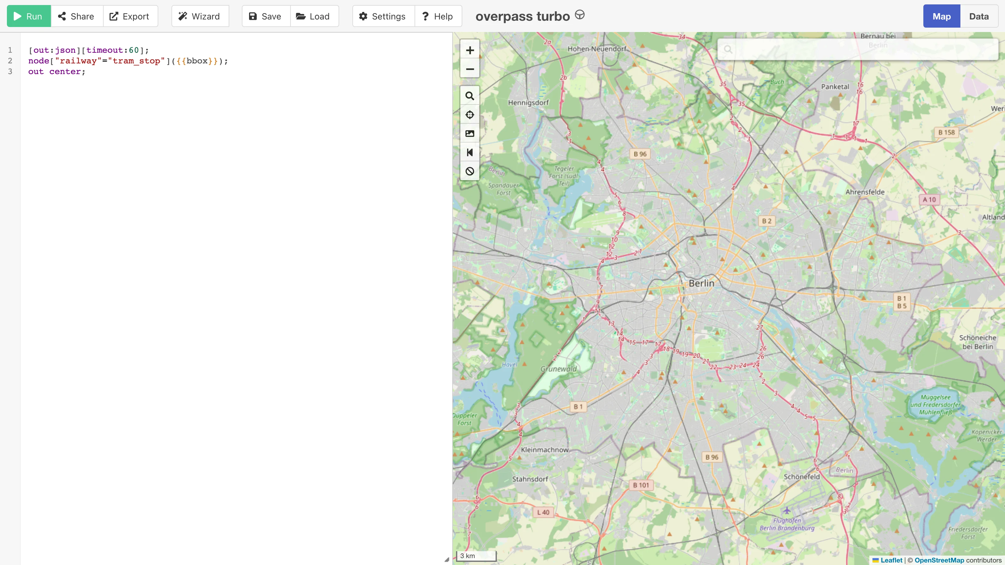Click line 1 of the query code

[89, 50]
